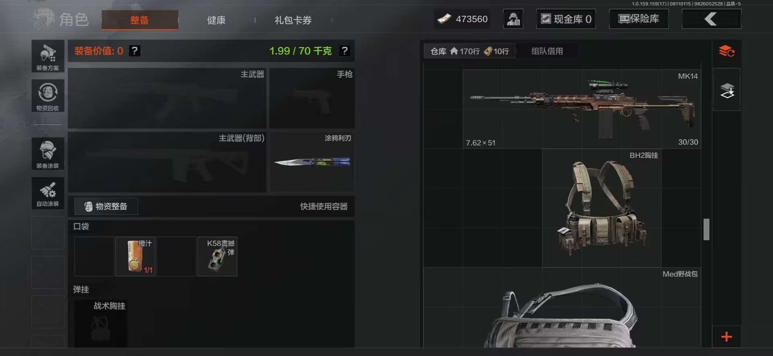Open the character profile icon near cash
Viewport: 773px width, 356px height.
(513, 19)
